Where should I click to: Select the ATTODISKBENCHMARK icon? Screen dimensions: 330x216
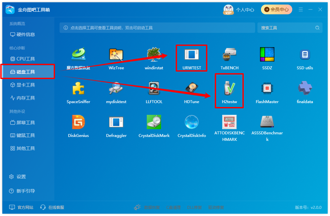point(229,122)
